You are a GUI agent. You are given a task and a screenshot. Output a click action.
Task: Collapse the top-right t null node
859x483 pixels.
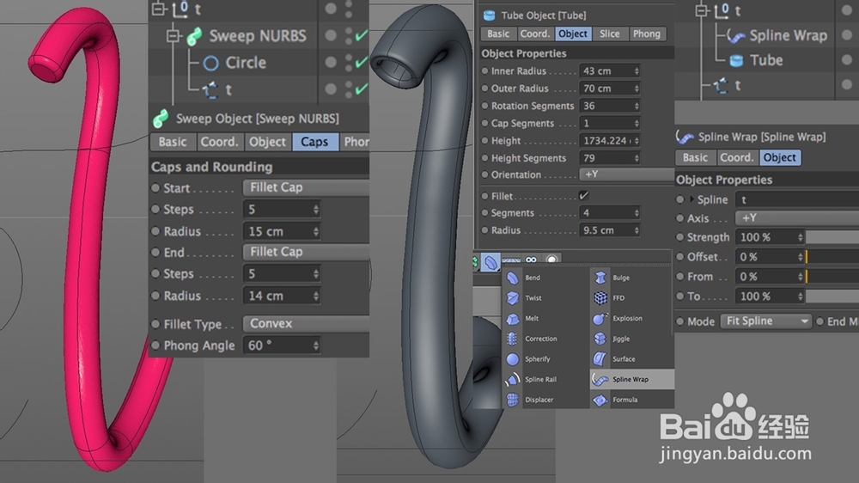[x=702, y=10]
